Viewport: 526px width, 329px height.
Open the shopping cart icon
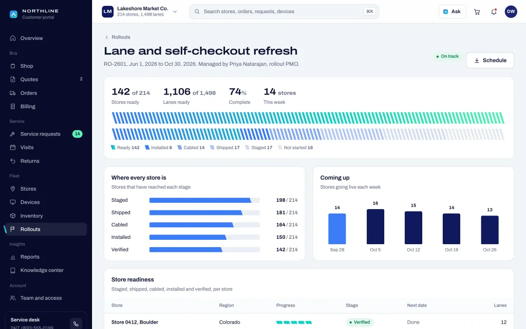pyautogui.click(x=477, y=12)
